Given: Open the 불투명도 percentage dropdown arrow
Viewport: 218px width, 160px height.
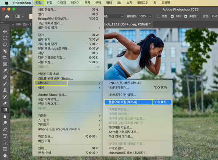Looking at the screenshot, I should point(150,16).
